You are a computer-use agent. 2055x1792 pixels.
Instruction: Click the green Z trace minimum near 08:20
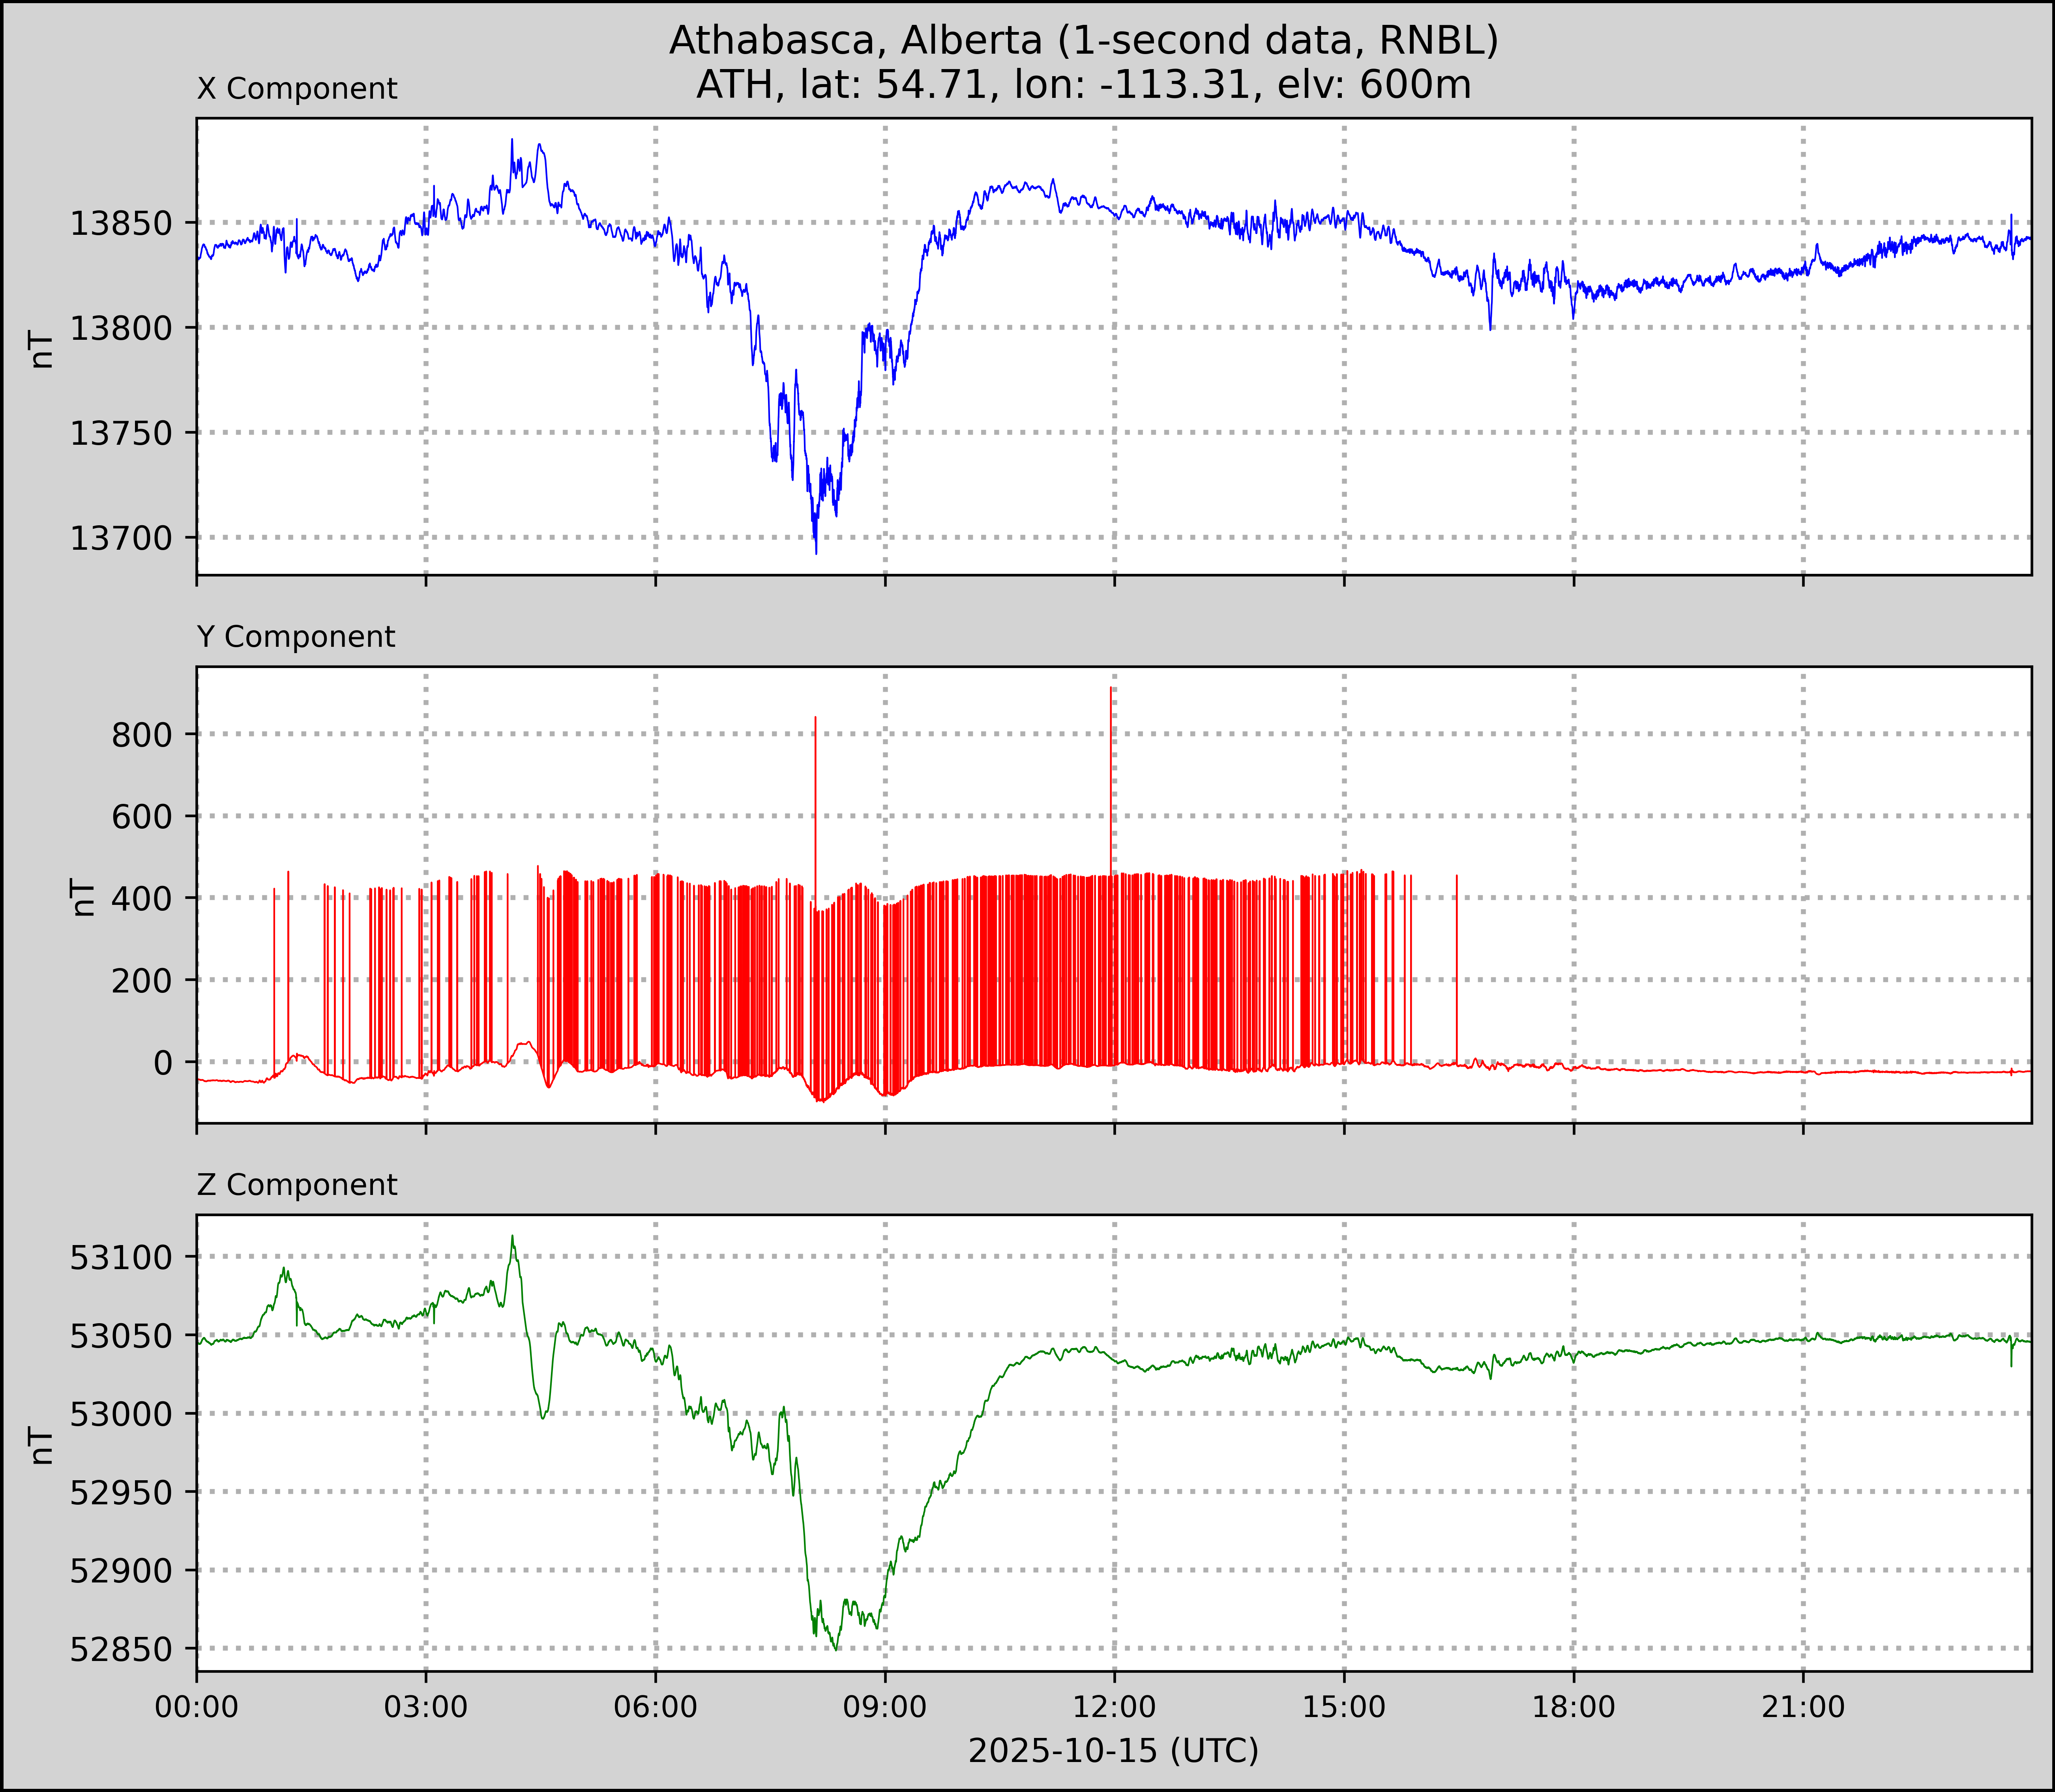click(836, 1649)
